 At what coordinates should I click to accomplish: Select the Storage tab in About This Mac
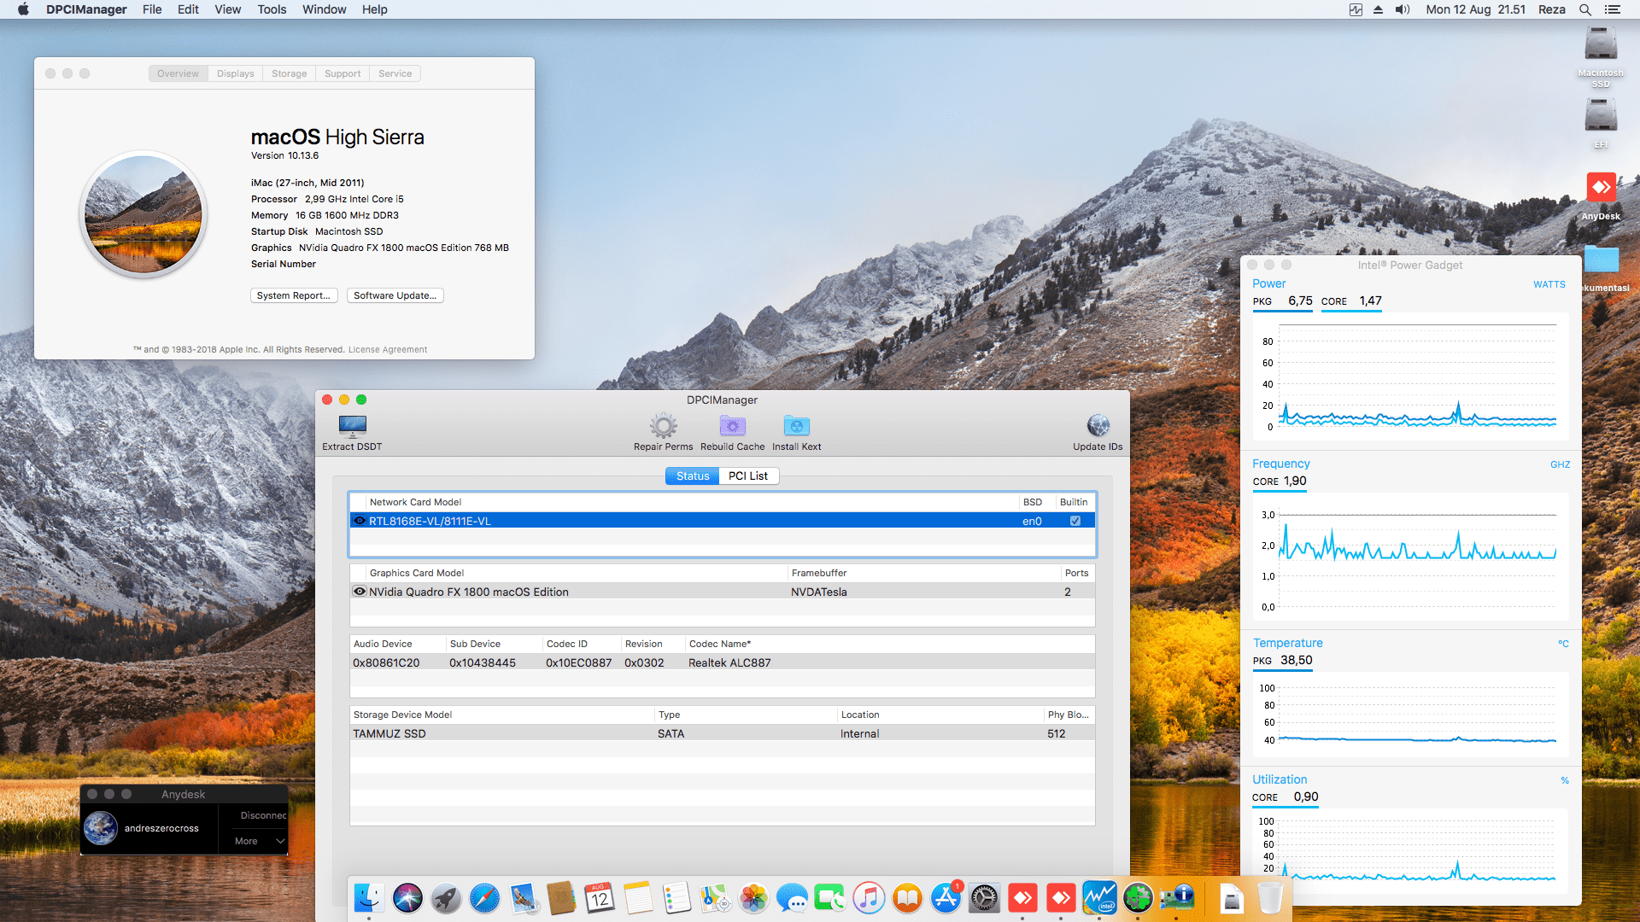(289, 73)
